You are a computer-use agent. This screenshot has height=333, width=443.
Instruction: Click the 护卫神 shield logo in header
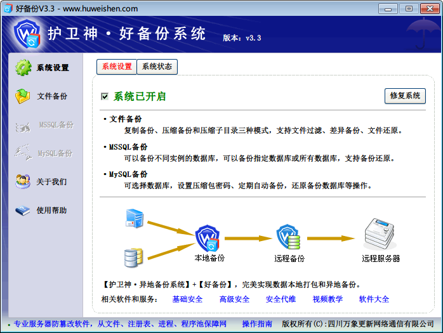(27, 34)
